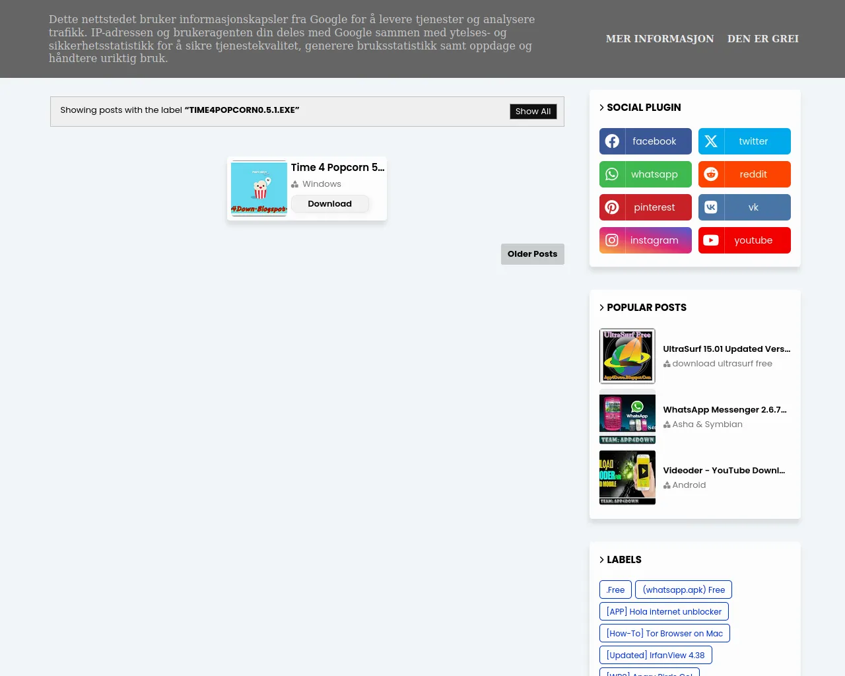Click the Pinterest icon in Social Plugin
The image size is (845, 676).
[x=612, y=207]
